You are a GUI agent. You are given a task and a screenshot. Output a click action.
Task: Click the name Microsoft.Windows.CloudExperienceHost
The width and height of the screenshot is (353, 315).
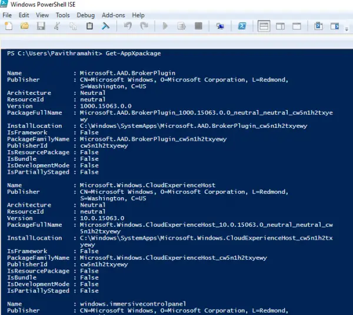(x=148, y=185)
